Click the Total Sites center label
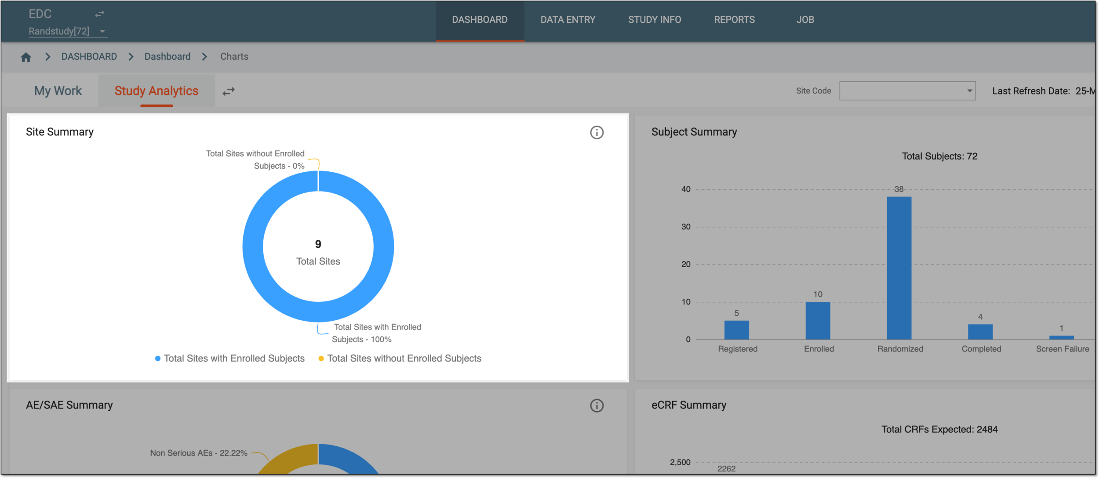1099x478 pixels. [x=318, y=261]
